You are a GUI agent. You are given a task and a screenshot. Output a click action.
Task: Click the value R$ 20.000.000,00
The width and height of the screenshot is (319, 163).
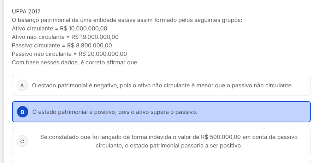102,54
